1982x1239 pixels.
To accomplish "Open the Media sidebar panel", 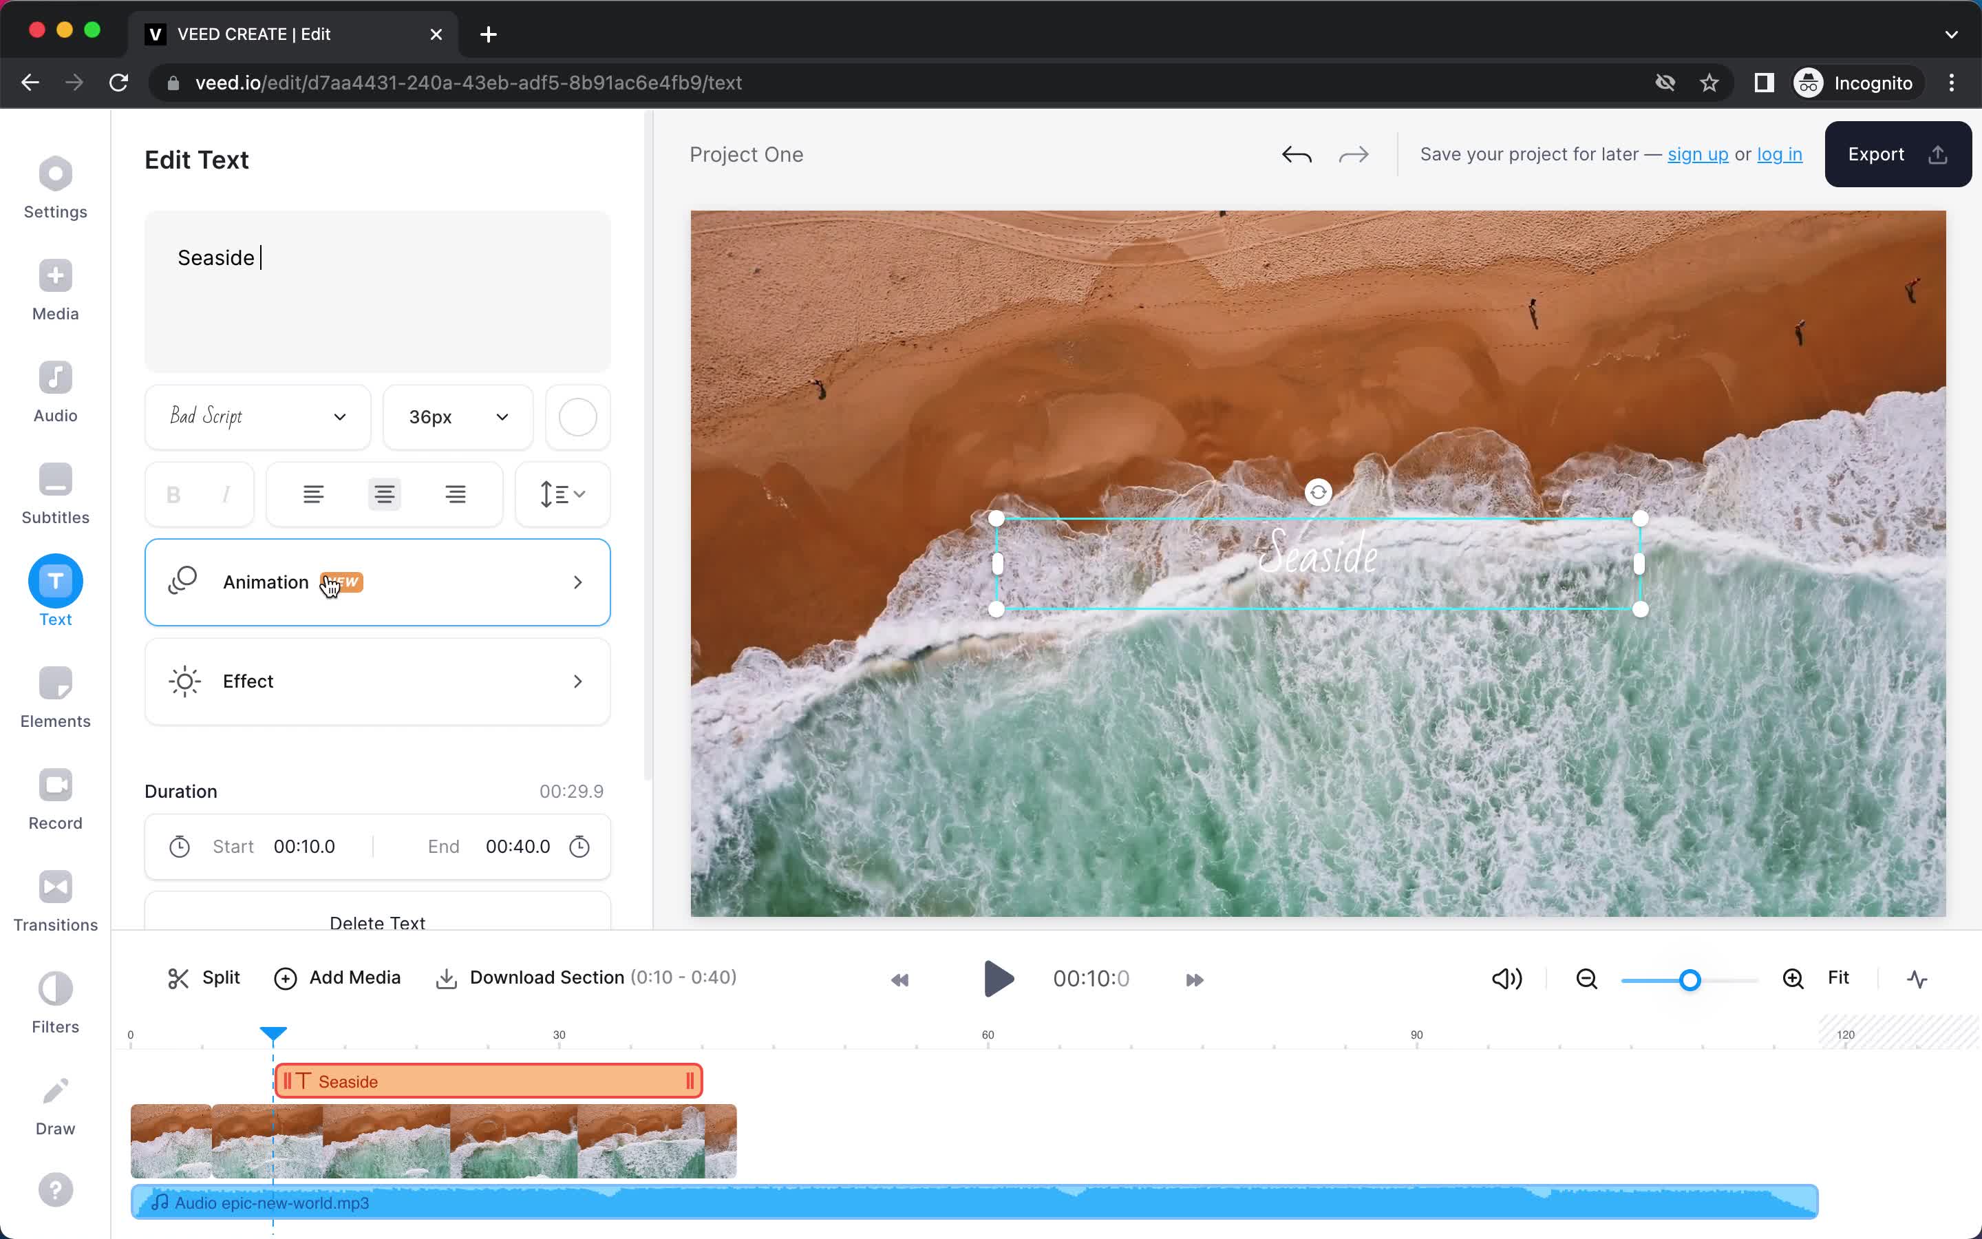I will click(55, 290).
